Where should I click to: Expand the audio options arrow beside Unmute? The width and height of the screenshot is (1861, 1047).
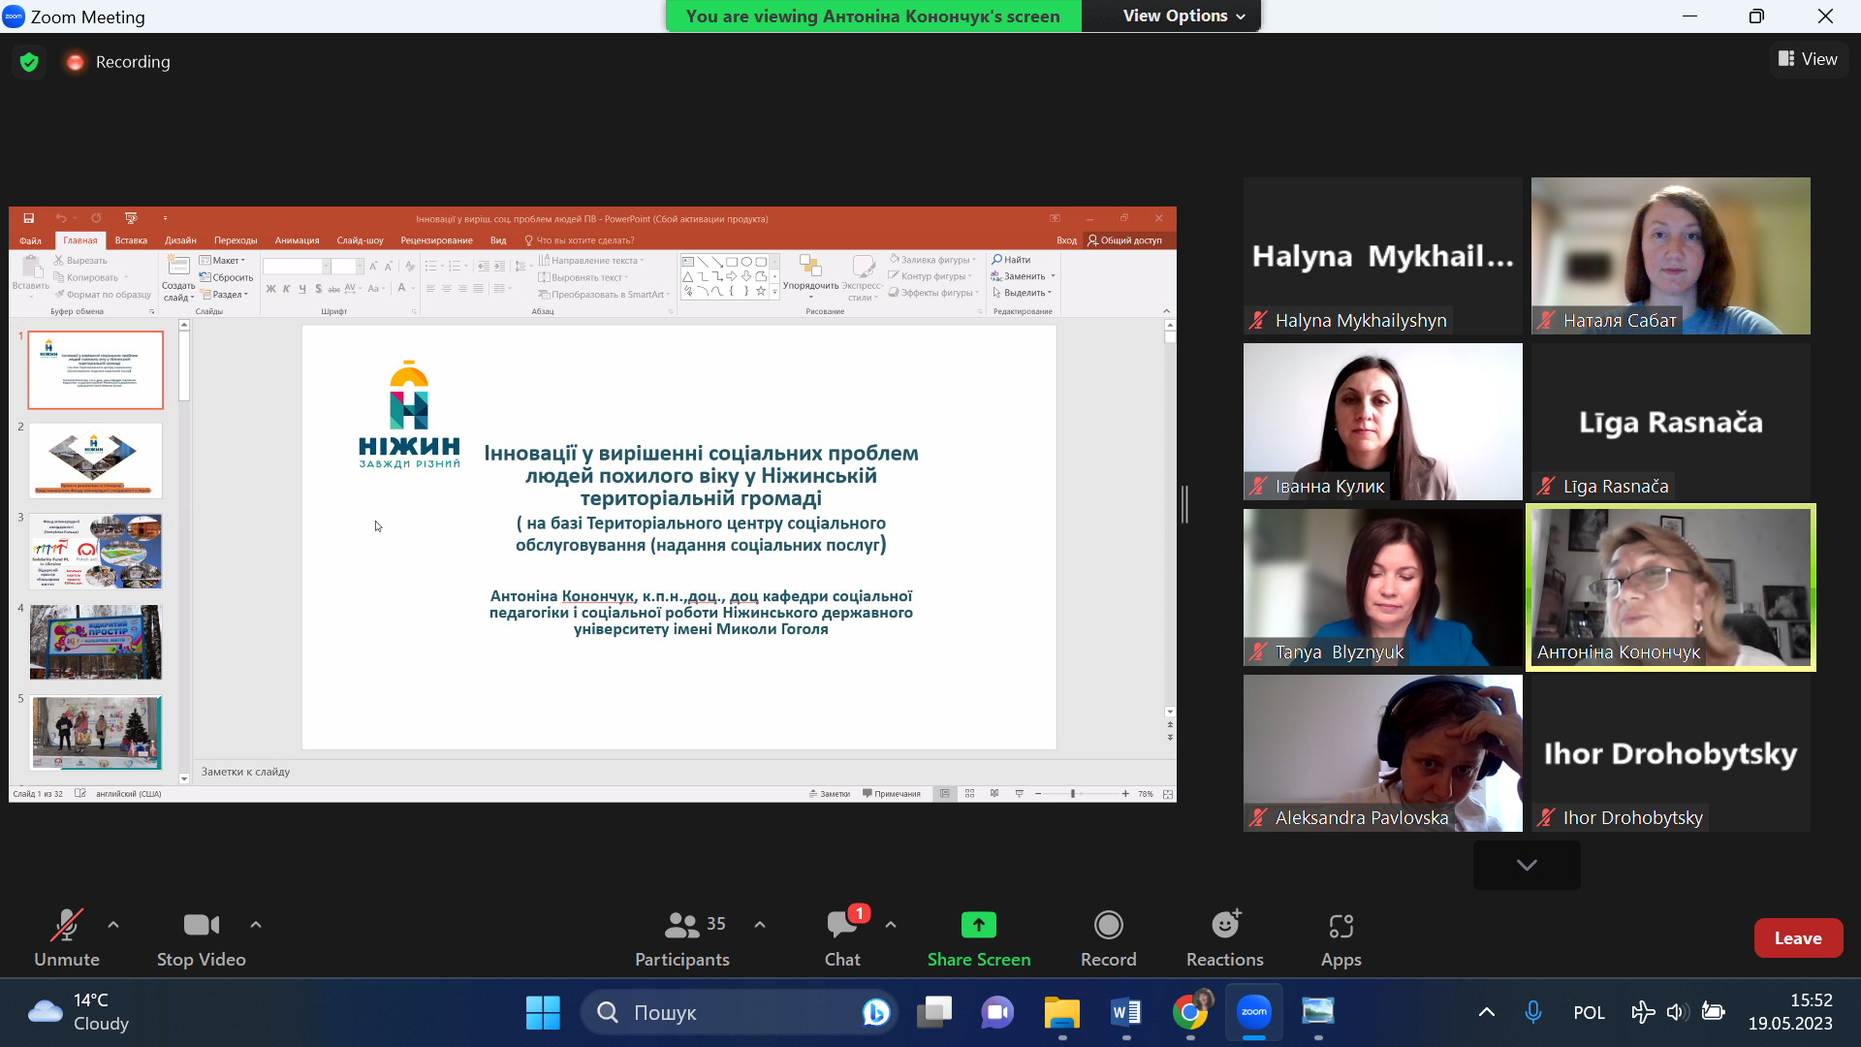(x=113, y=925)
